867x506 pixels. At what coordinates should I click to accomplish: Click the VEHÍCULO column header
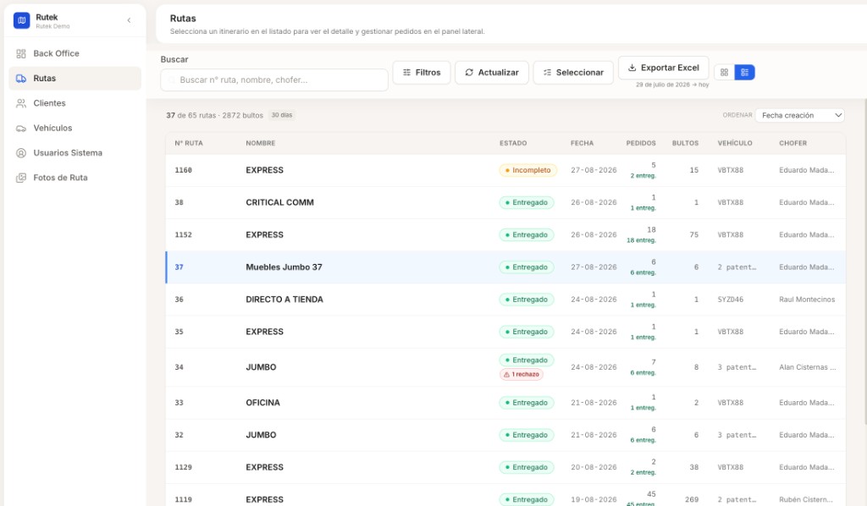click(x=735, y=143)
